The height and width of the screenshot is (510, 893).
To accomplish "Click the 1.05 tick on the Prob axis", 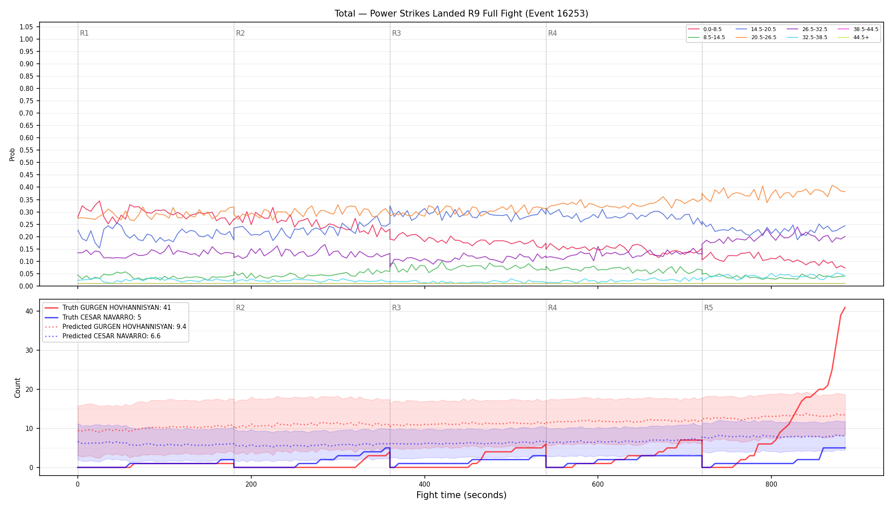I will click(x=26, y=27).
